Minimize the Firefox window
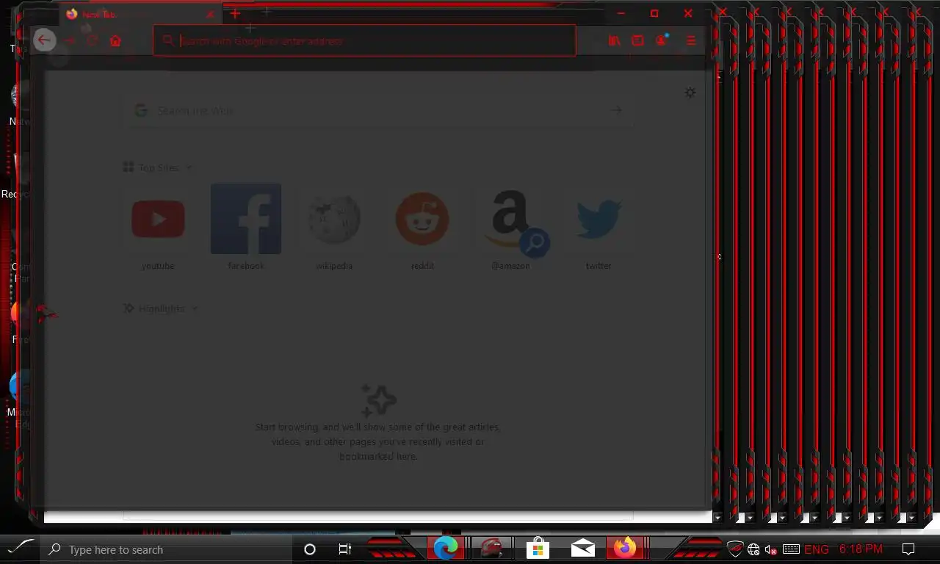The image size is (940, 564). click(621, 13)
